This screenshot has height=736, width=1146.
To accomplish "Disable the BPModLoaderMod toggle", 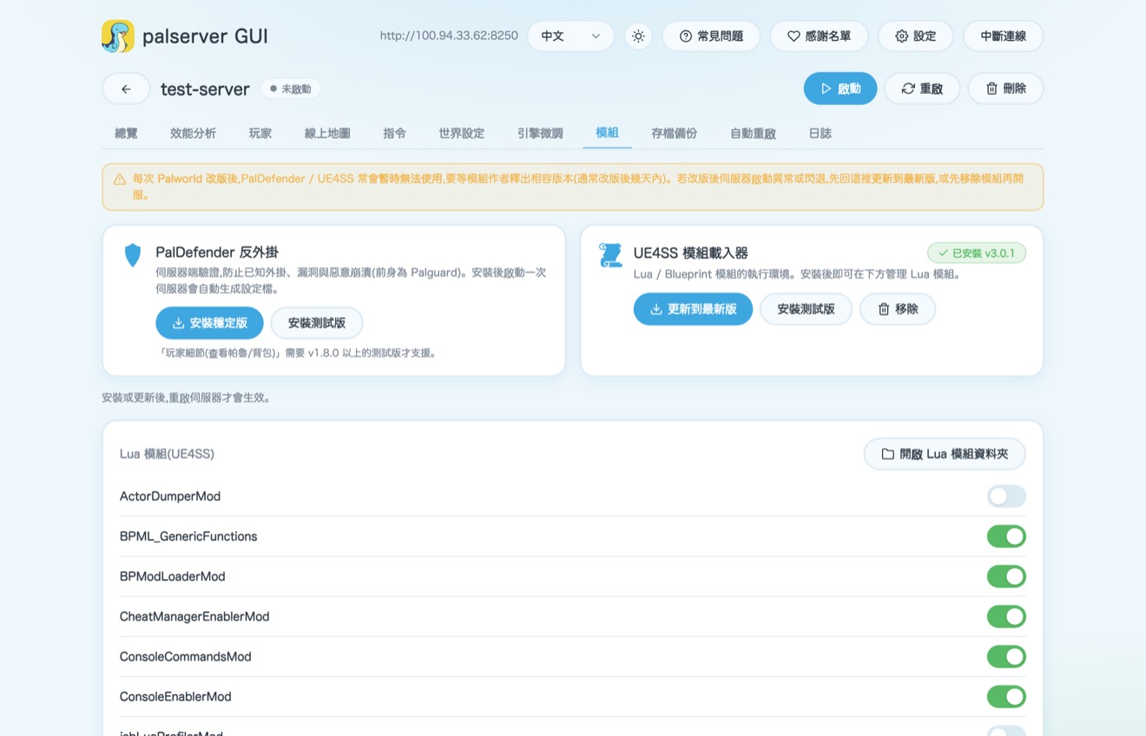I will click(1006, 576).
